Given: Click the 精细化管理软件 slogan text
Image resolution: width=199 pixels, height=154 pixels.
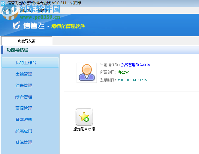Looking at the screenshot, I should click(68, 26).
